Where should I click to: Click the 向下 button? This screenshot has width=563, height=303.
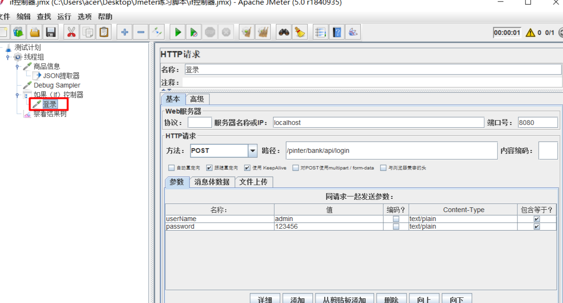click(457, 299)
